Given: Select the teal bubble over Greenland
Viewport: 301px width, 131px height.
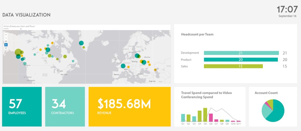Looking at the screenshot, I should (x=81, y=43).
